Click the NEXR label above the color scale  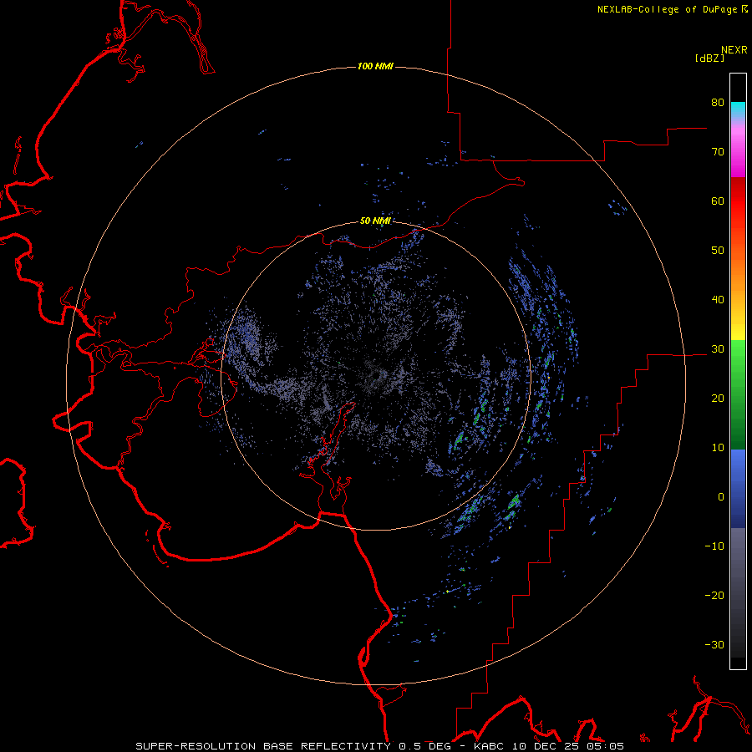click(x=734, y=50)
